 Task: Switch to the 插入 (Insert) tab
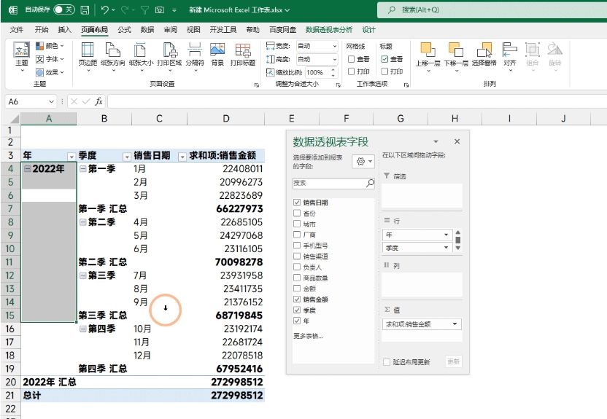64,30
